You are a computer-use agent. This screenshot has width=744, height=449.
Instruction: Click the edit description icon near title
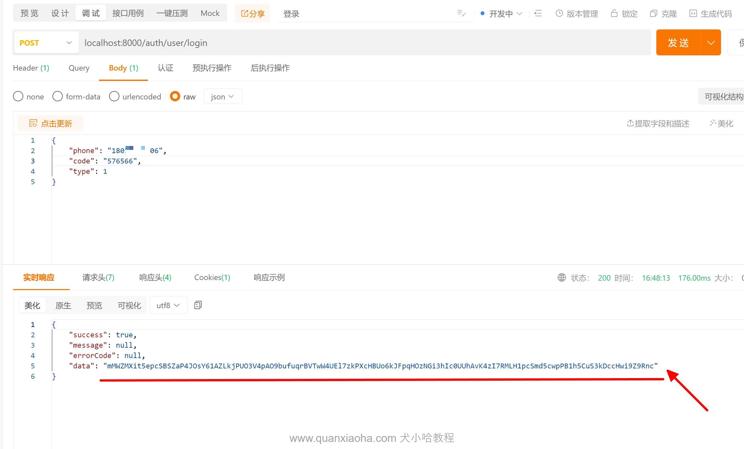click(x=461, y=14)
